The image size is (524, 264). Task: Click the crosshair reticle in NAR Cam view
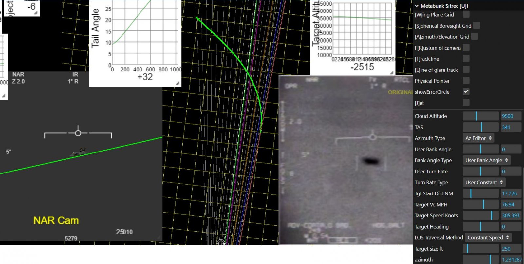pyautogui.click(x=78, y=133)
